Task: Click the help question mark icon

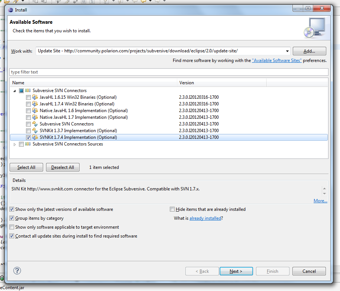Action: (17, 271)
